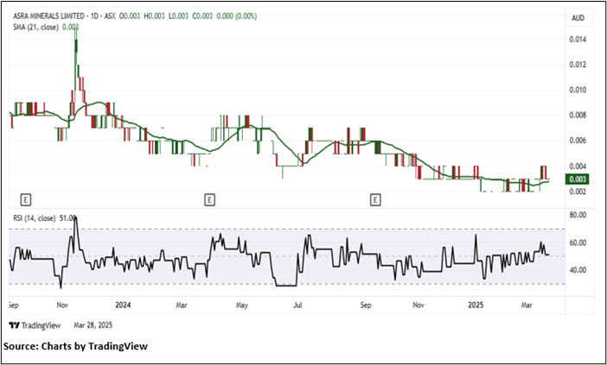Click the 80.00 RSI axis label
Screen dimensions: 607x365
[x=578, y=215]
